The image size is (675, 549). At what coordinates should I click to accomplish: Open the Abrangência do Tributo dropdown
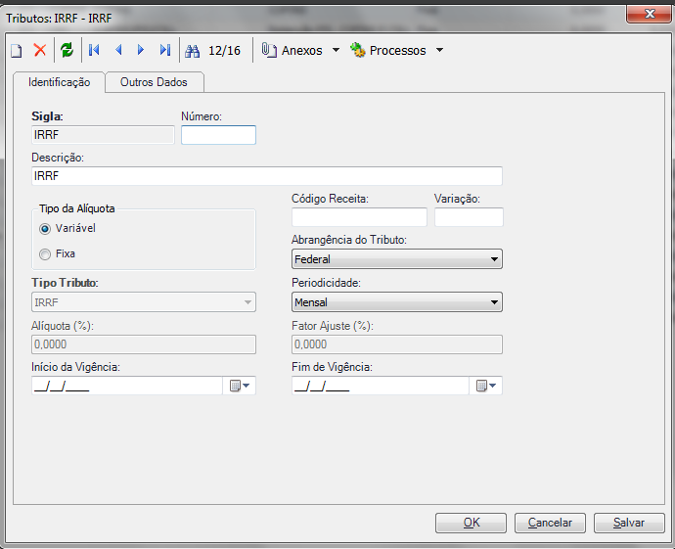(x=397, y=259)
